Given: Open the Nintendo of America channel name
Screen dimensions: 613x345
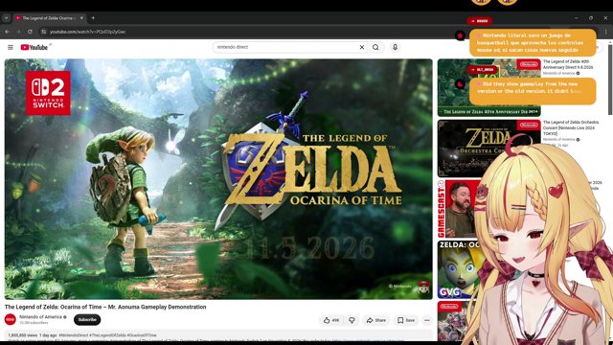Looking at the screenshot, I should 40,317.
